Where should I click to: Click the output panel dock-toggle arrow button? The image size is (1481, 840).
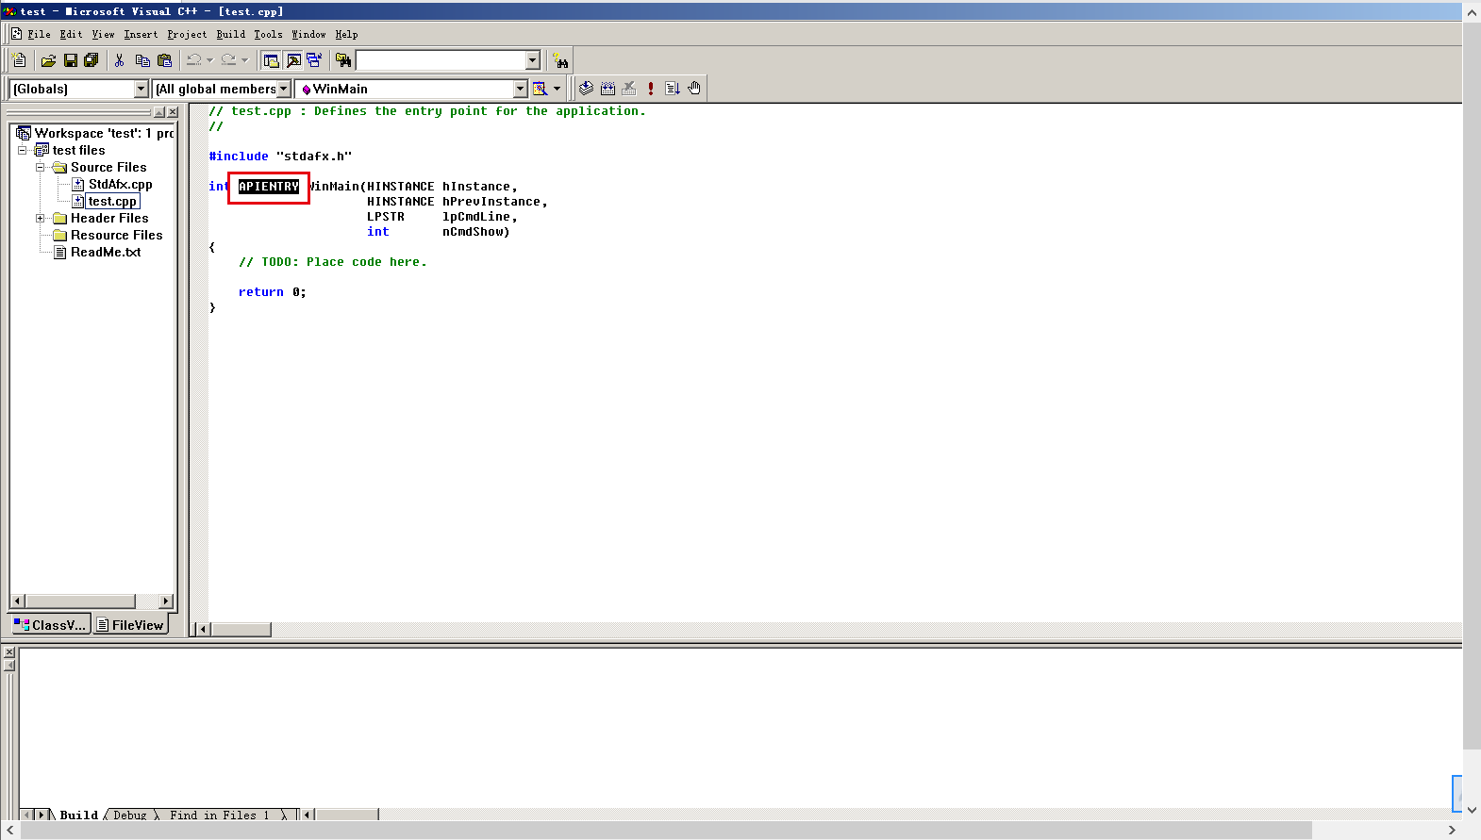point(8,666)
